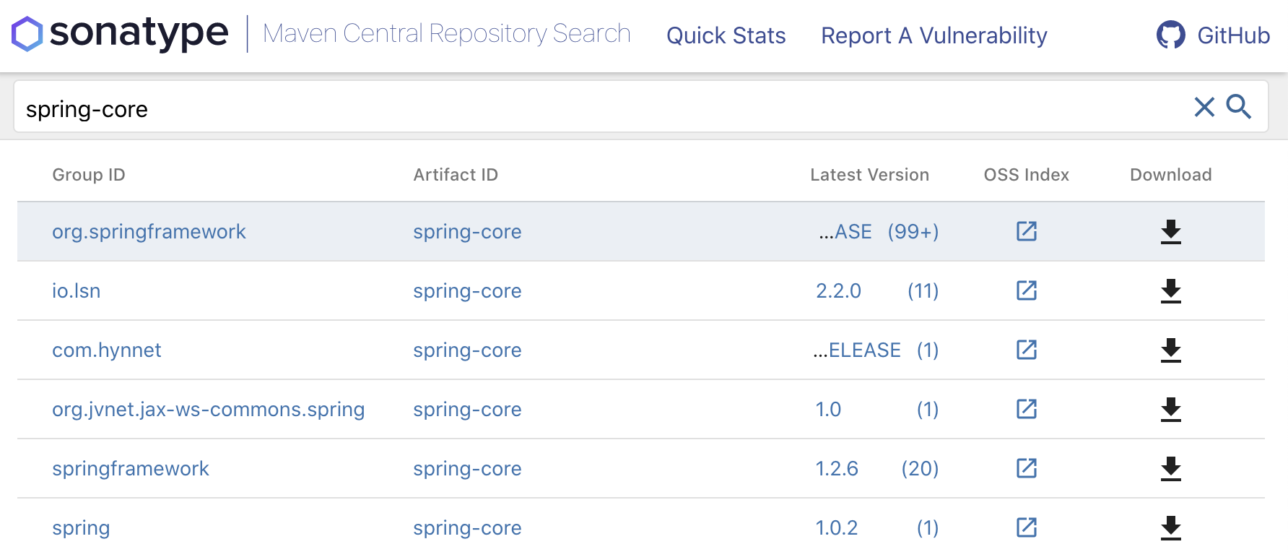Show the (1) version count for spring row

click(928, 527)
